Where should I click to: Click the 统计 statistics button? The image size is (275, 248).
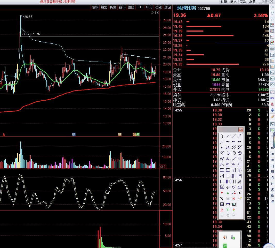pos(122,7)
